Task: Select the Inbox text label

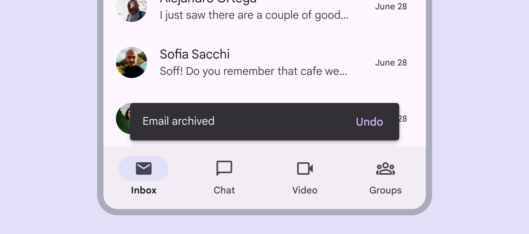Action: click(x=144, y=190)
